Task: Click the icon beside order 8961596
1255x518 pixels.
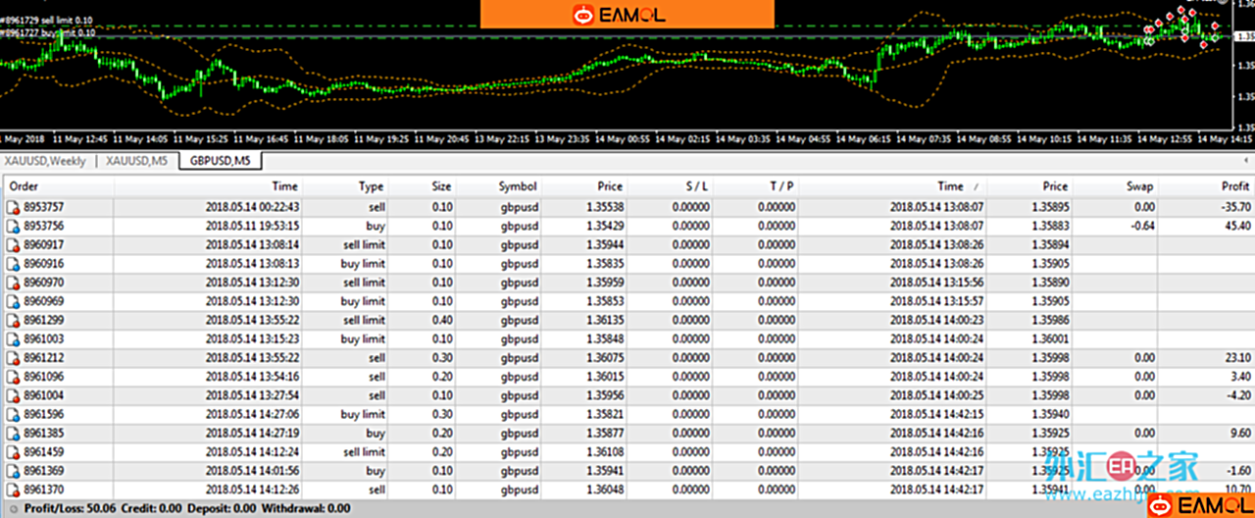Action: (13, 414)
